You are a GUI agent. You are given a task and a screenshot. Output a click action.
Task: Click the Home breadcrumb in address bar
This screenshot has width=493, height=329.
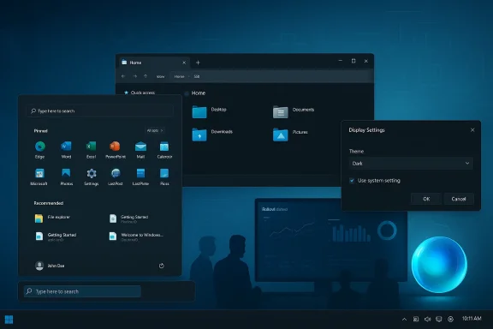179,76
